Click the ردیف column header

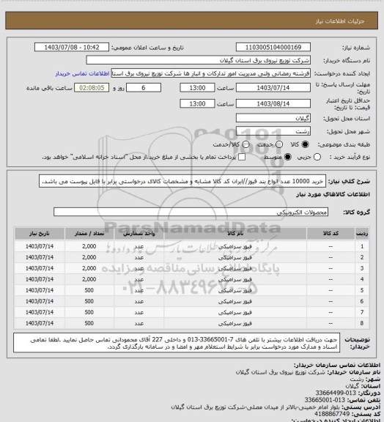pos(362,234)
